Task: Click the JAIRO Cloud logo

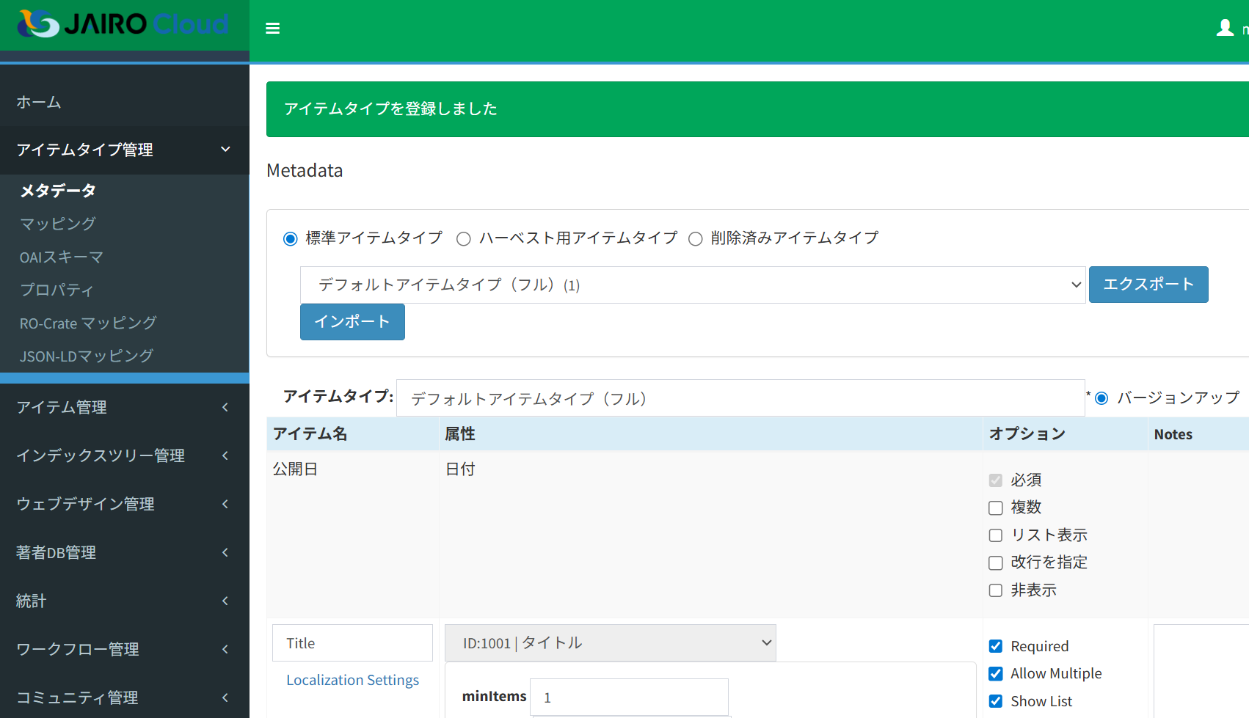Action: (x=123, y=24)
